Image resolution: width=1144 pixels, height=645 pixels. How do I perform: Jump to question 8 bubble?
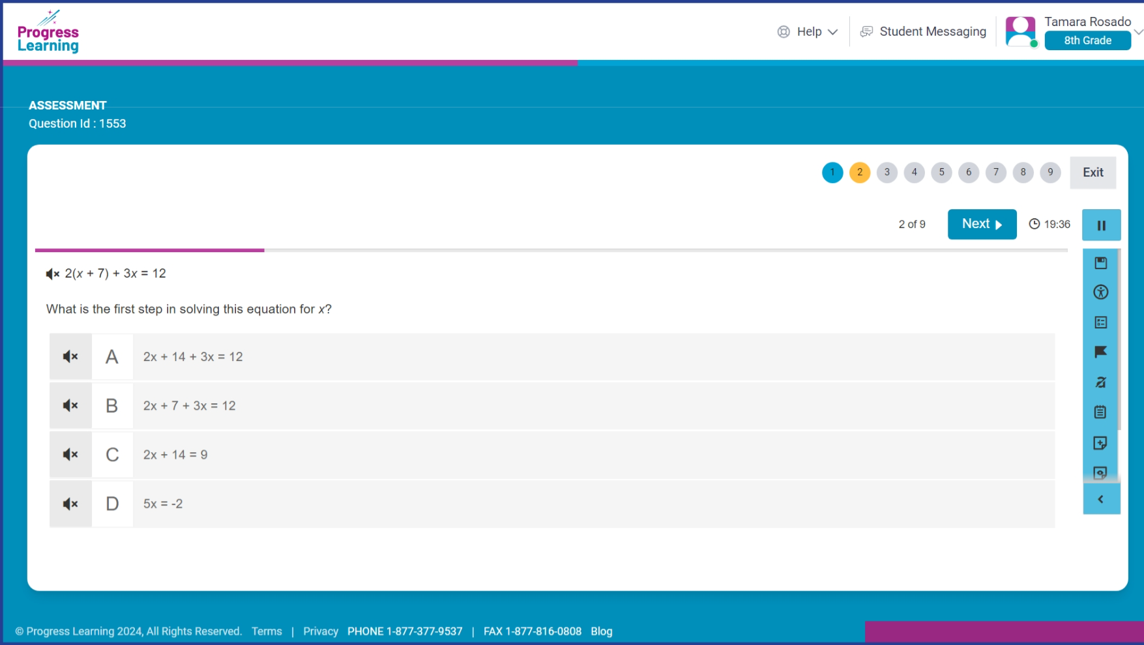(x=1023, y=173)
